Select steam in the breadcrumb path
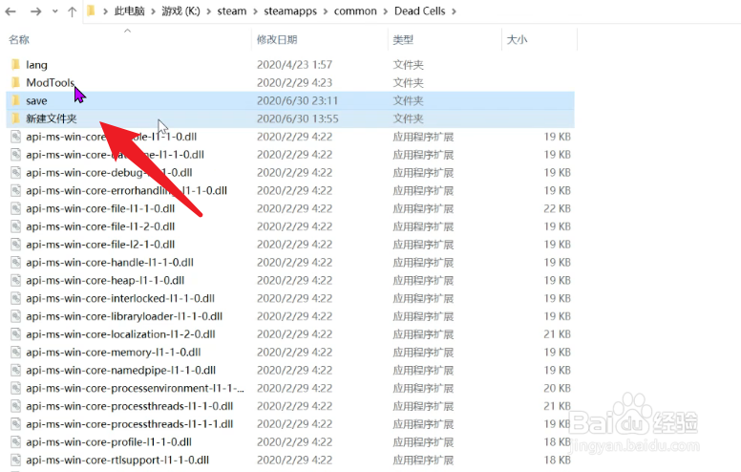 (x=231, y=11)
